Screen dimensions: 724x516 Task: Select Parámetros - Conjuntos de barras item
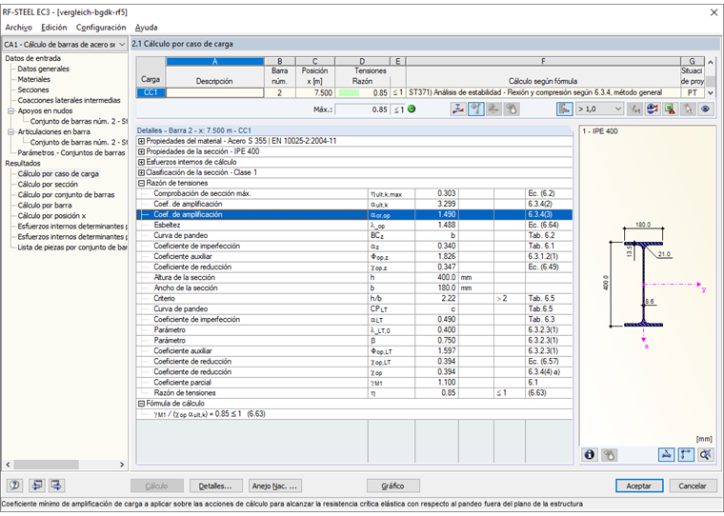click(x=71, y=152)
